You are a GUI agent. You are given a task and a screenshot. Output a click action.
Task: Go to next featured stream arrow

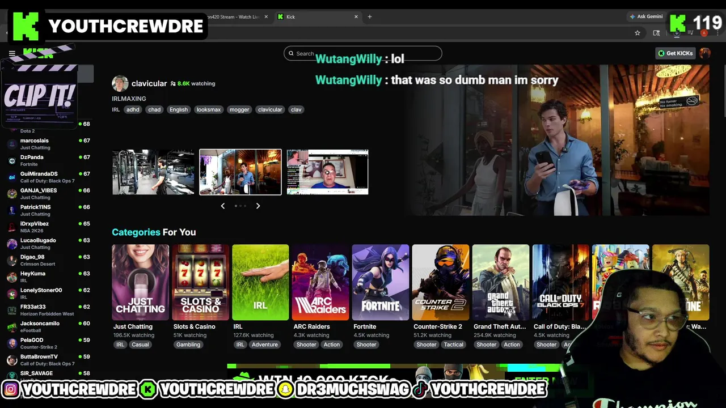pyautogui.click(x=258, y=206)
